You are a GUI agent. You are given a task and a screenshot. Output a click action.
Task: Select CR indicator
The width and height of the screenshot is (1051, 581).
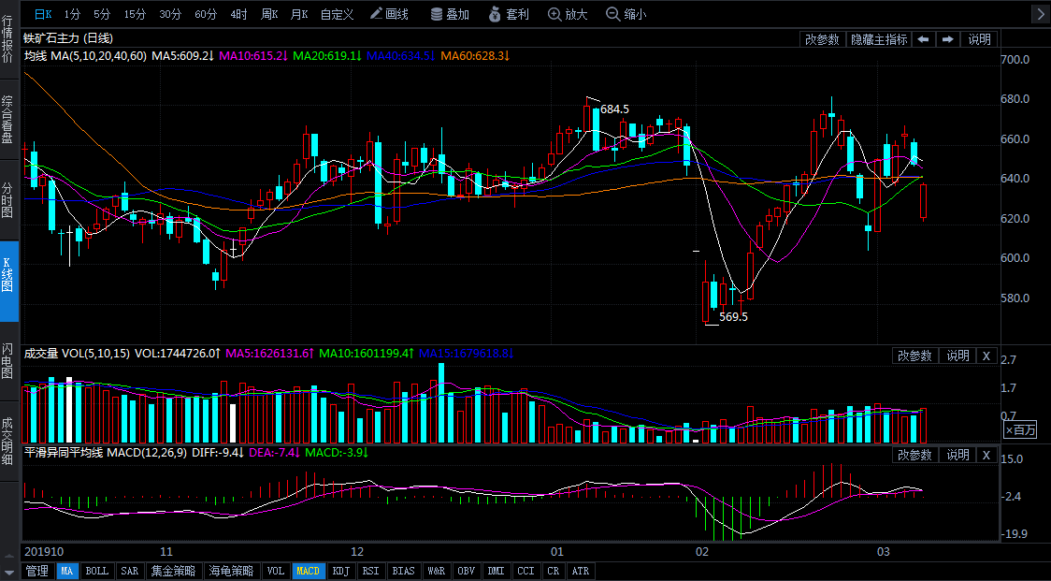point(553,571)
